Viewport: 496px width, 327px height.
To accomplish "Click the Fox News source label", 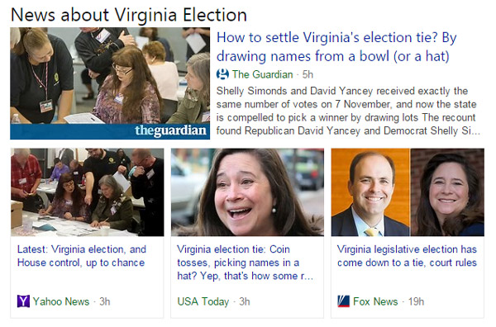I will click(375, 301).
